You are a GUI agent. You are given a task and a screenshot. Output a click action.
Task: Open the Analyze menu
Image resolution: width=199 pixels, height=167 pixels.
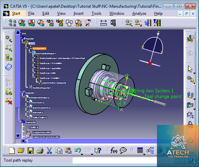[x=139, y=13]
